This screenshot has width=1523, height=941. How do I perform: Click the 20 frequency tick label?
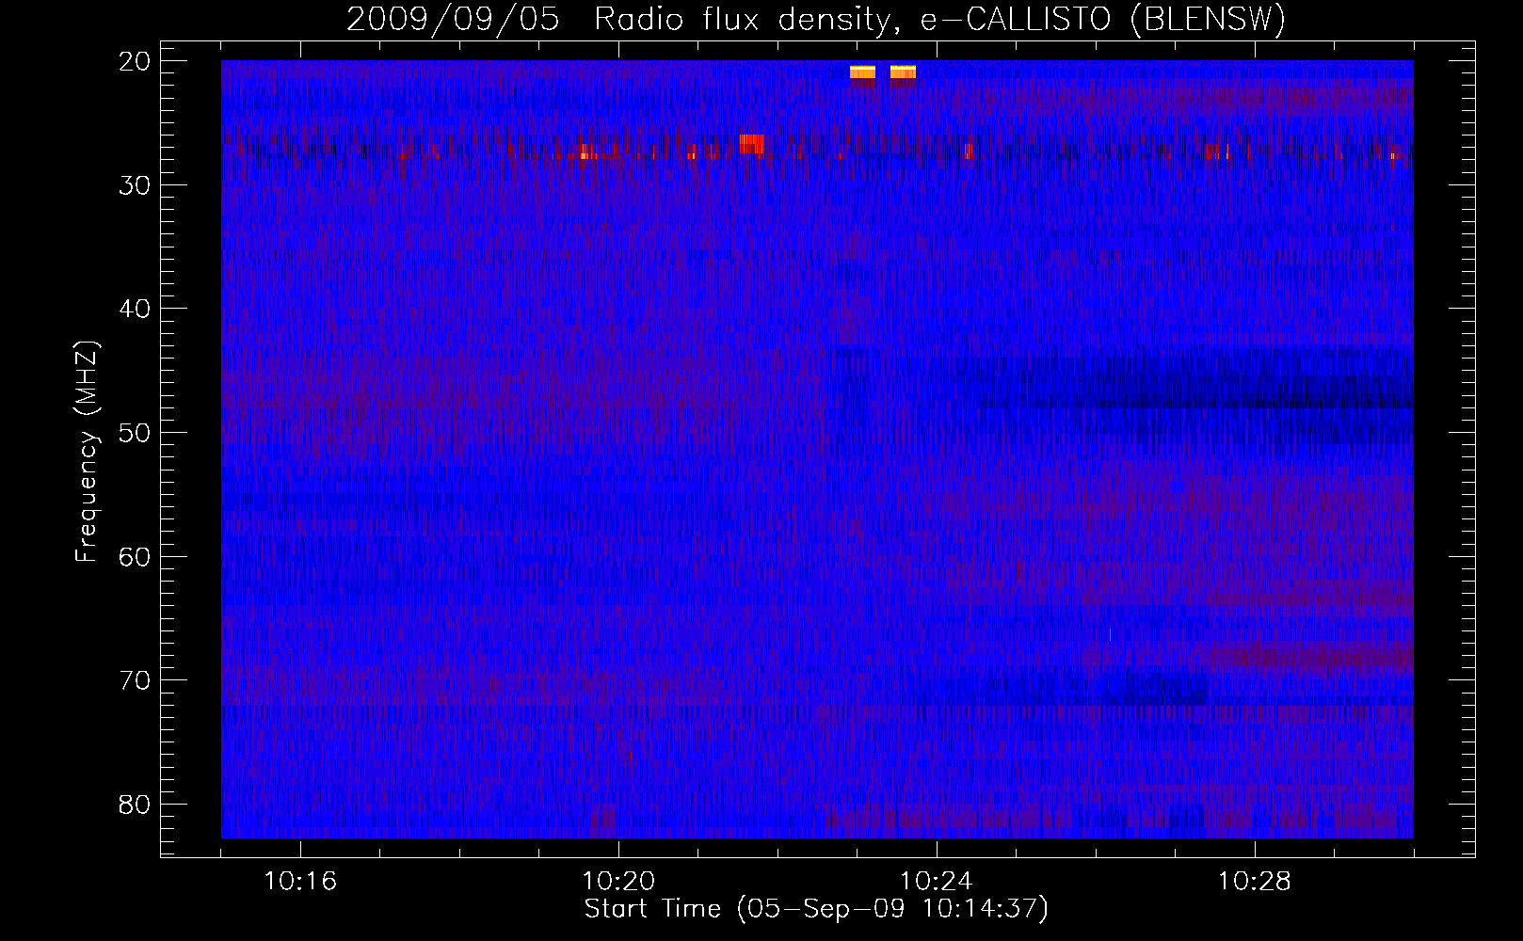click(x=136, y=61)
